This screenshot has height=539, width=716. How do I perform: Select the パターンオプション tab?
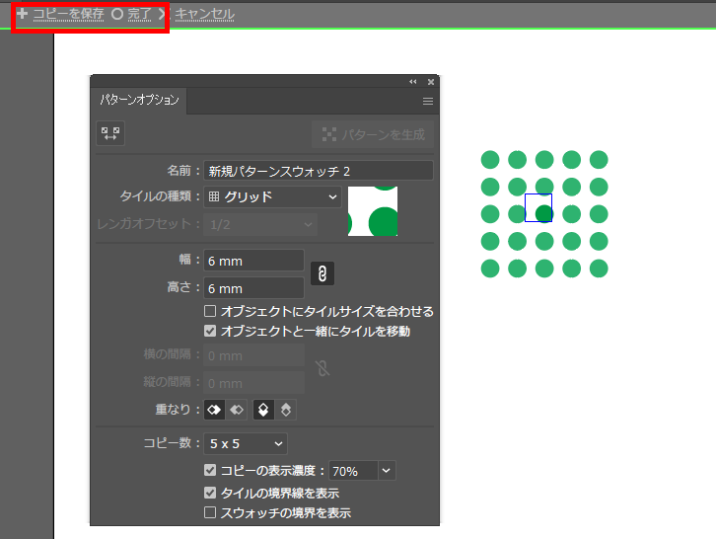pyautogui.click(x=139, y=100)
